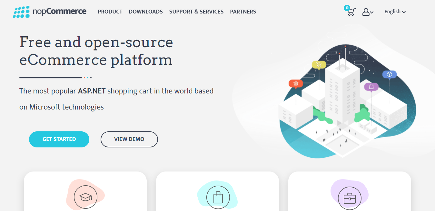The height and width of the screenshot is (211, 435).
Task: Select the graduation cap icon card
Action: pos(85,191)
